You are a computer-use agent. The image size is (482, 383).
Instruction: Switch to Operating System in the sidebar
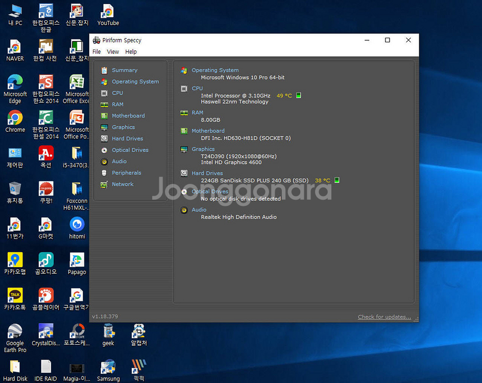[x=135, y=82]
